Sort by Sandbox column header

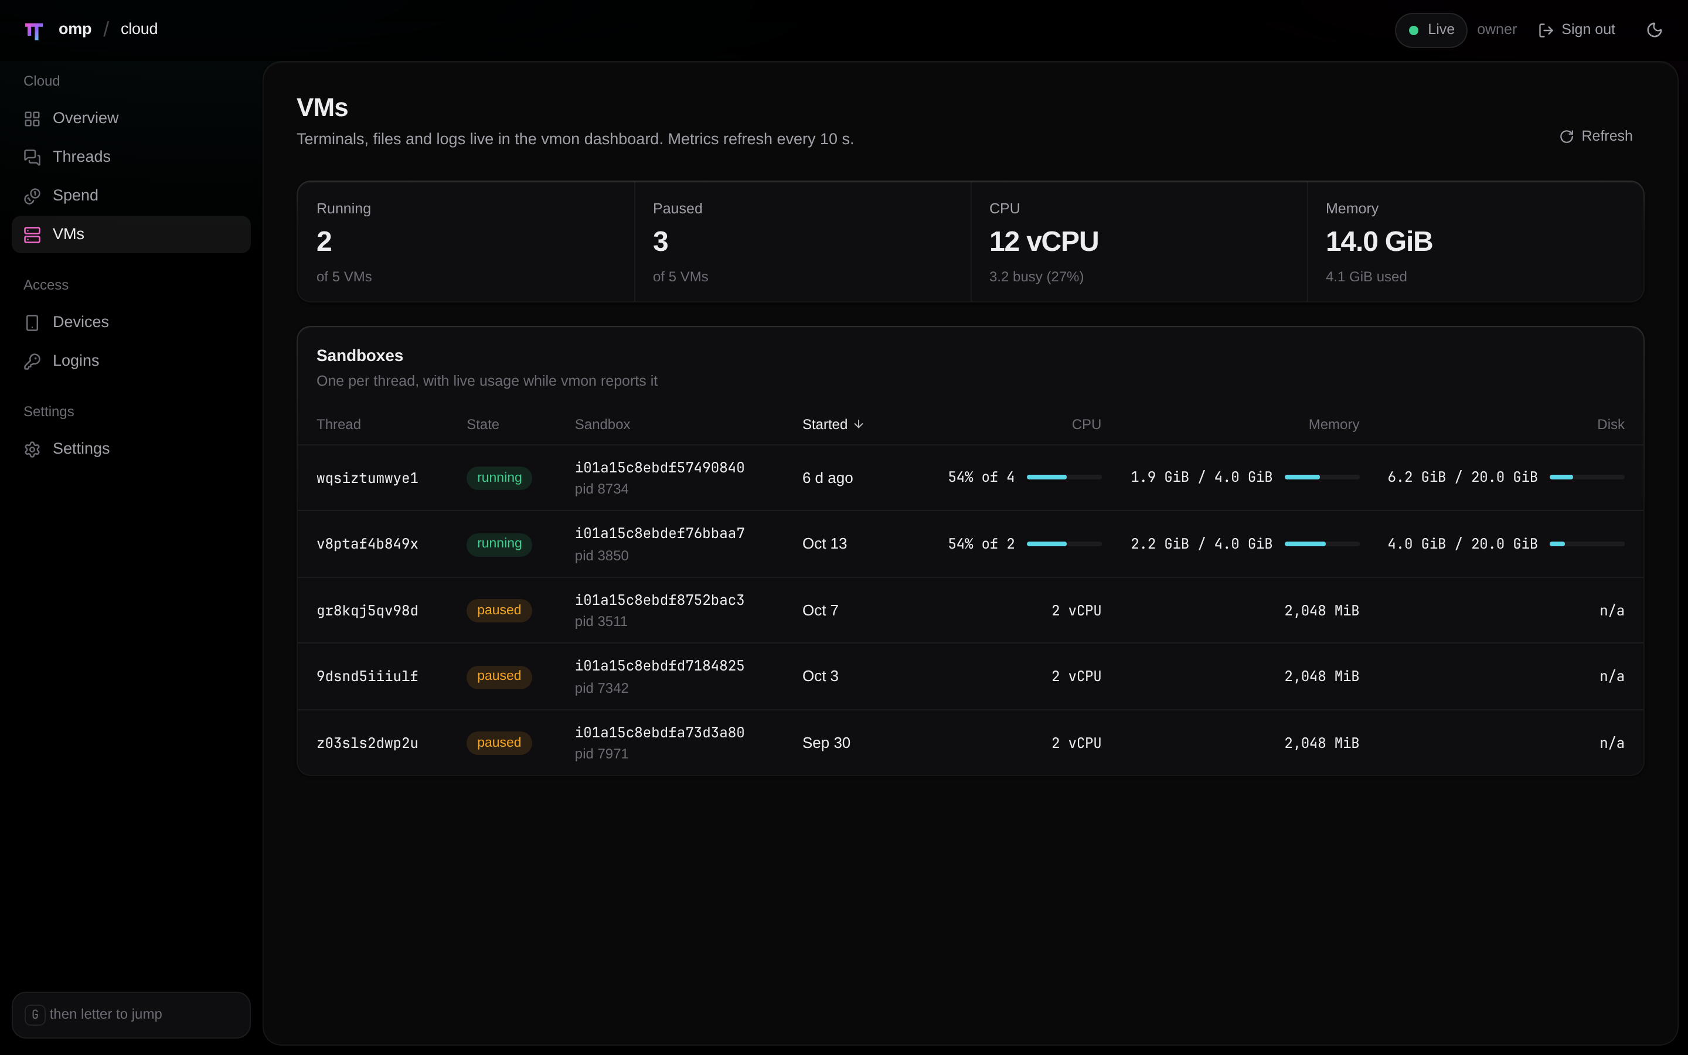click(x=602, y=424)
